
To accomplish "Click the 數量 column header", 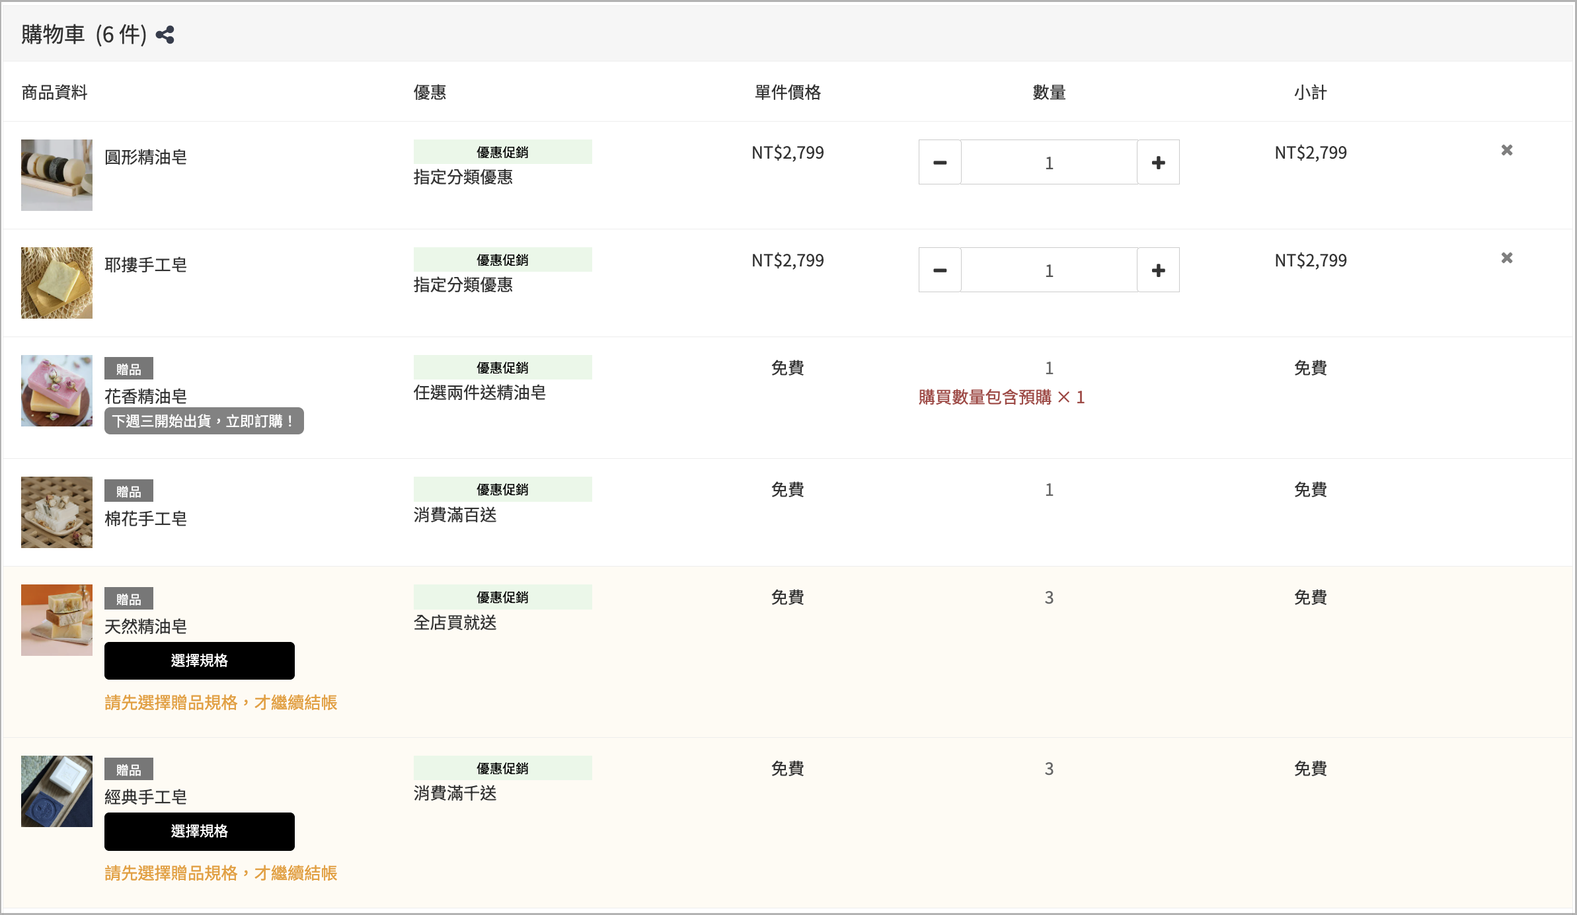I will coord(1049,93).
